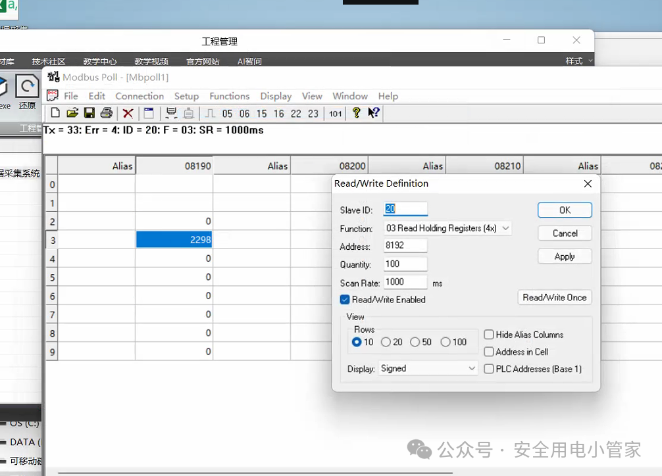Click the pulse waveform toolbar icon
The width and height of the screenshot is (662, 476).
pos(210,113)
